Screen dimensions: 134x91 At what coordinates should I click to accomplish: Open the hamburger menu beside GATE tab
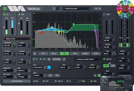point(35,54)
